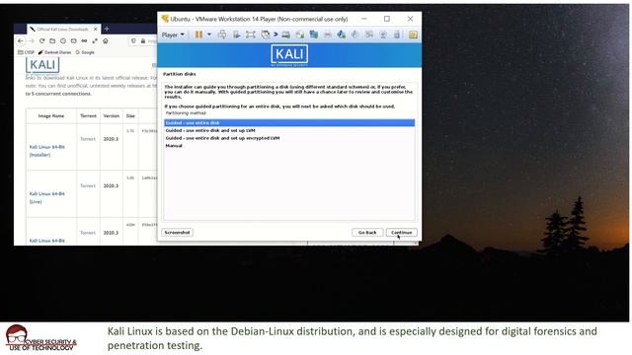This screenshot has width=632, height=355.
Task: Switch to Official Kali Linux Downloads browser tab
Action: (x=62, y=29)
